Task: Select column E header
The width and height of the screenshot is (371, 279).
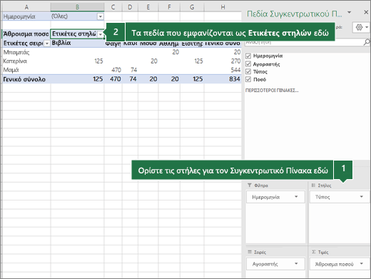Action: (x=148, y=7)
